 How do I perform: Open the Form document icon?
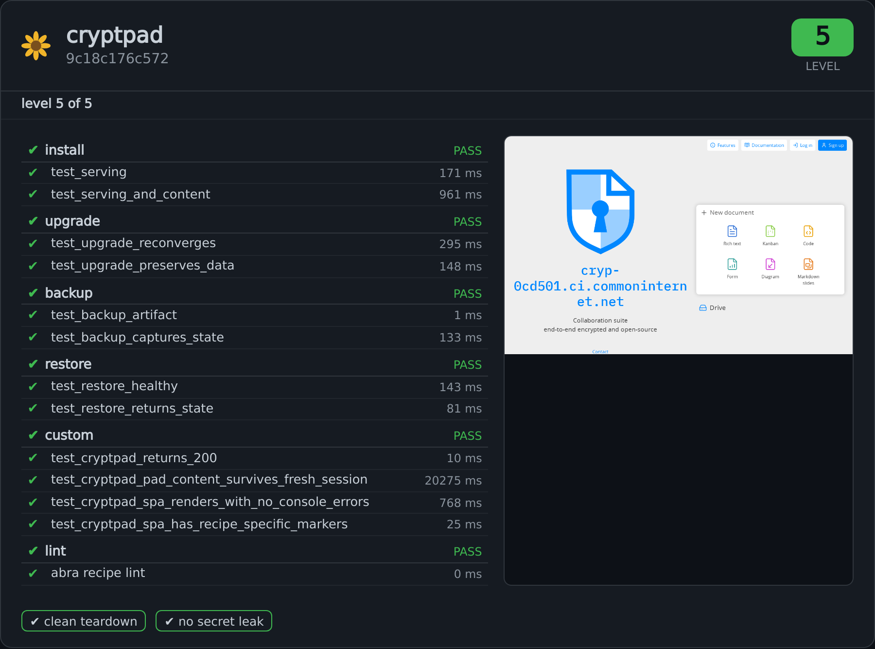pos(732,264)
